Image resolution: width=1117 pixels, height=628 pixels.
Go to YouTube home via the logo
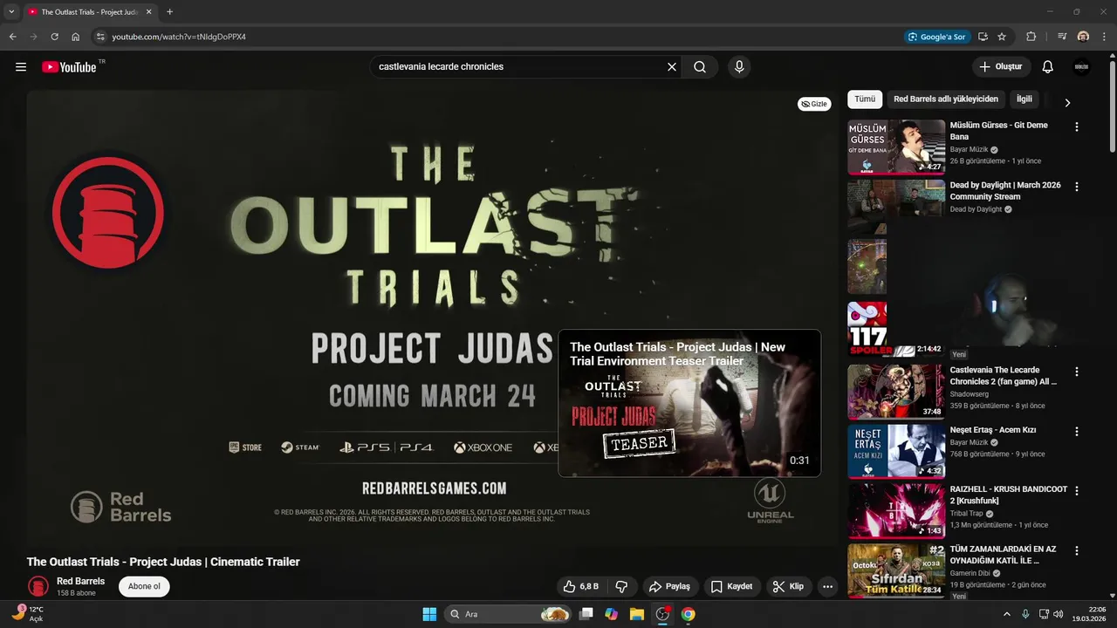click(69, 67)
